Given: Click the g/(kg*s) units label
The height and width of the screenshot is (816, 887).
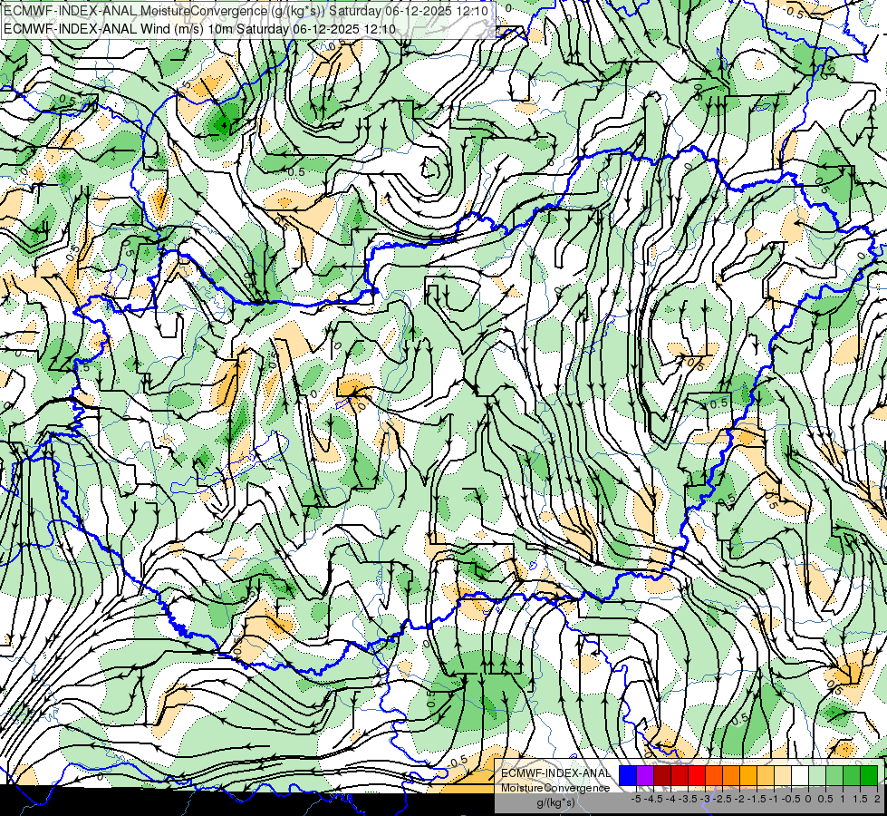Looking at the screenshot, I should pos(556,803).
